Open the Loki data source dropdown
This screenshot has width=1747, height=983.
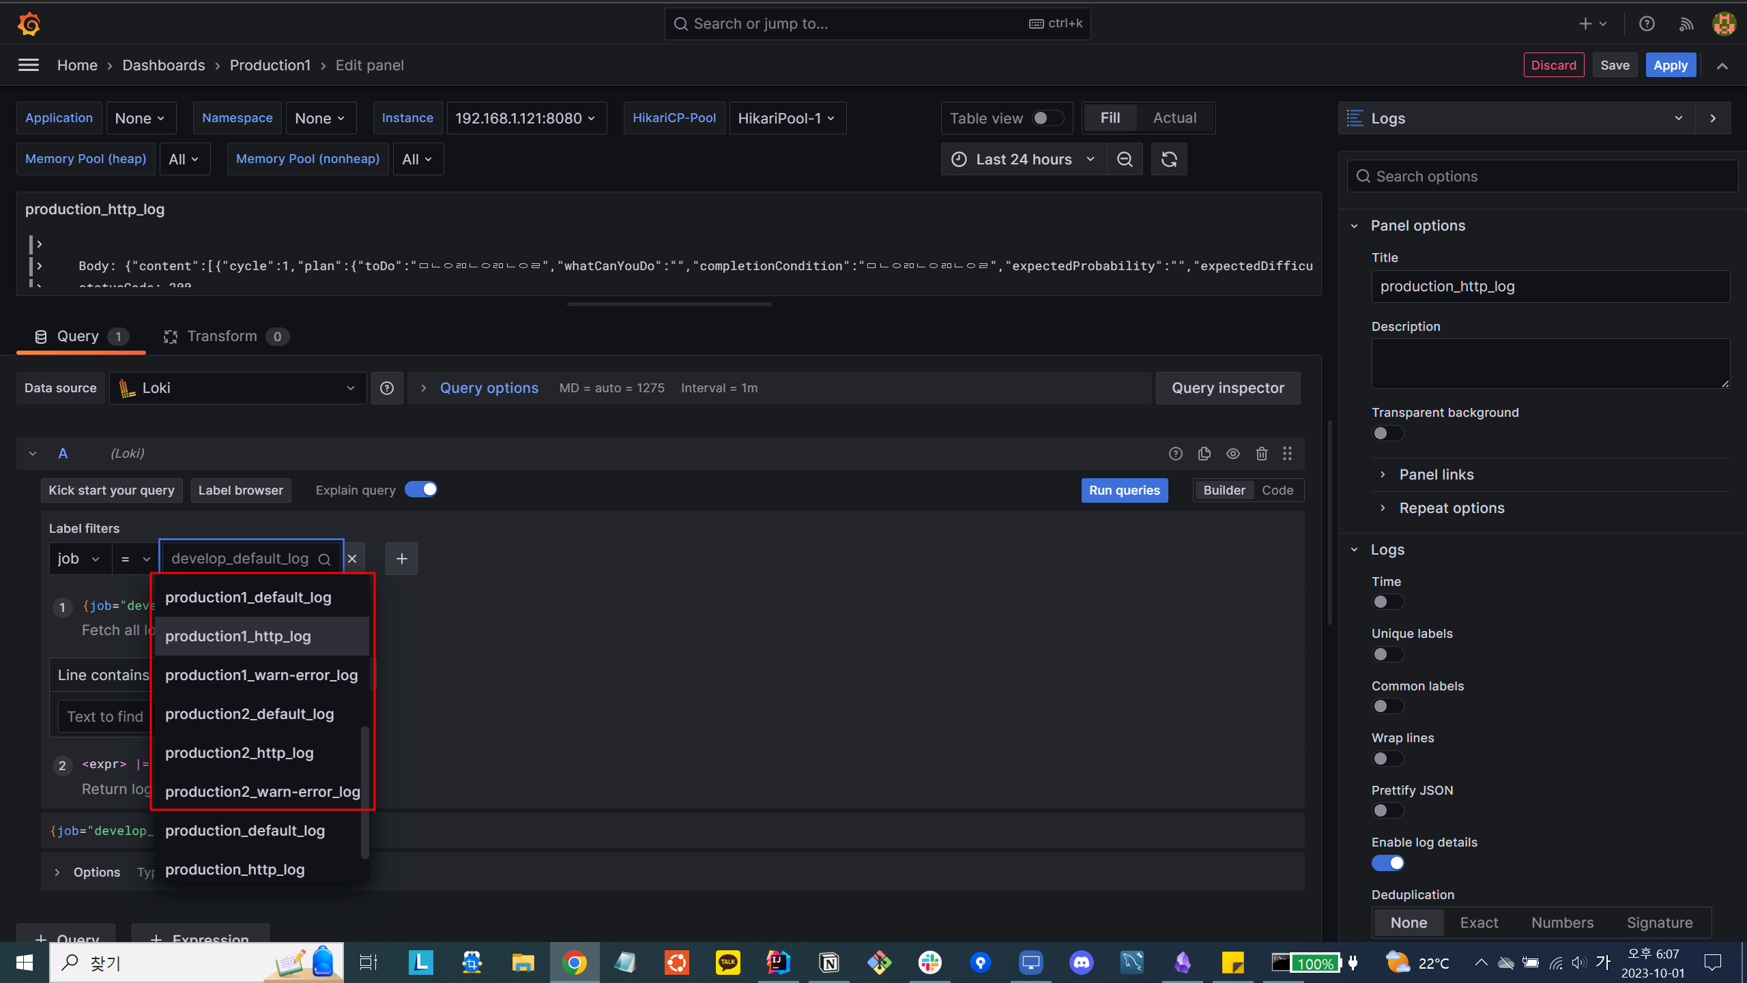[x=237, y=388]
